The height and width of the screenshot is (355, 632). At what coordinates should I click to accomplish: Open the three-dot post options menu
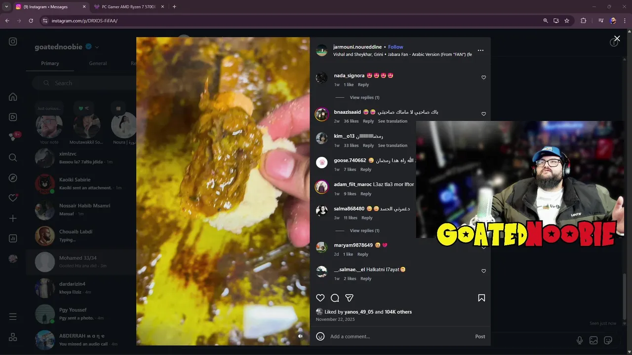[x=480, y=50]
